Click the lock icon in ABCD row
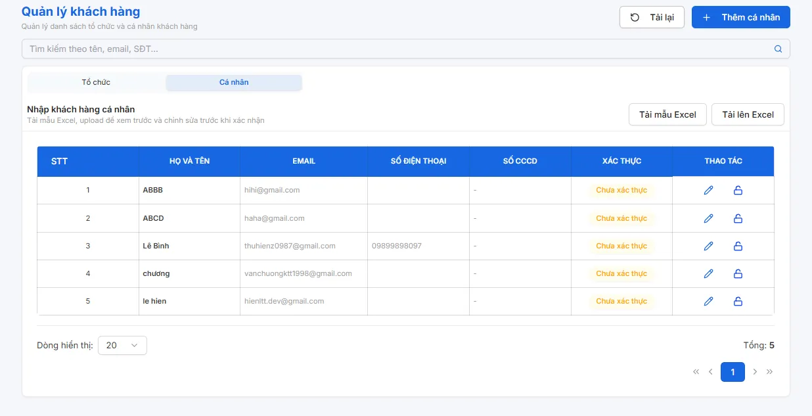 tap(738, 218)
